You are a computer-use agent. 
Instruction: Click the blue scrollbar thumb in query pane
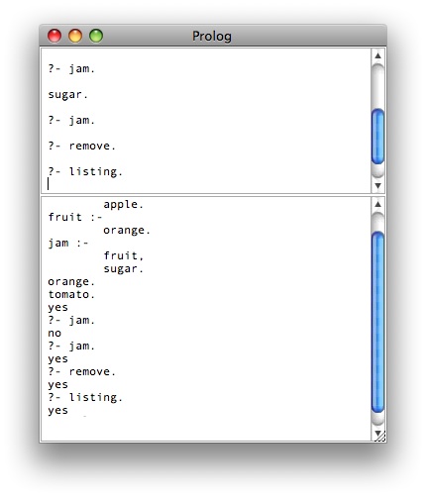[x=378, y=137]
